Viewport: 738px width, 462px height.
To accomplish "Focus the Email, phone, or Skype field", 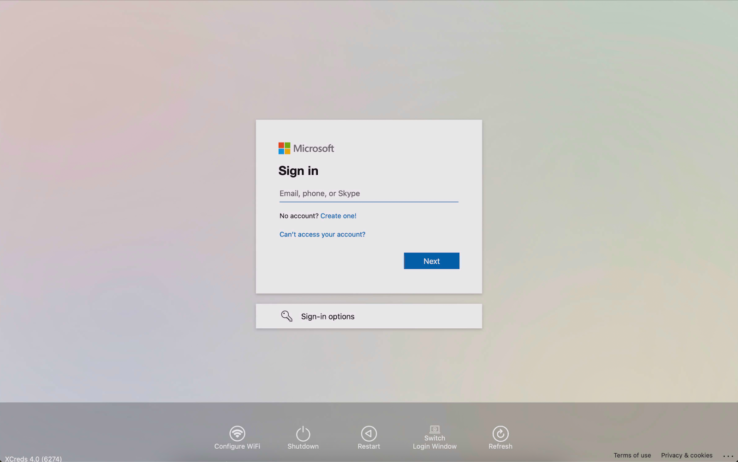I will (x=369, y=194).
